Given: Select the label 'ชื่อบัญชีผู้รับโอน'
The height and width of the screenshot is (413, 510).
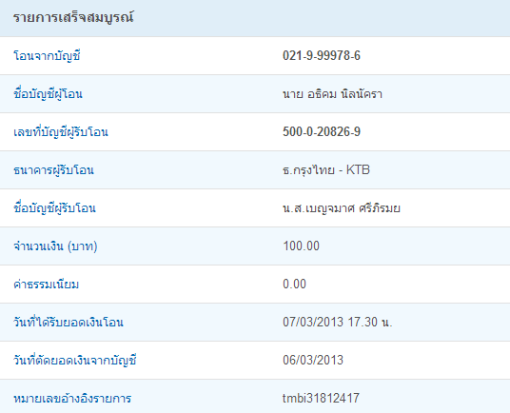Looking at the screenshot, I should pos(54,208).
